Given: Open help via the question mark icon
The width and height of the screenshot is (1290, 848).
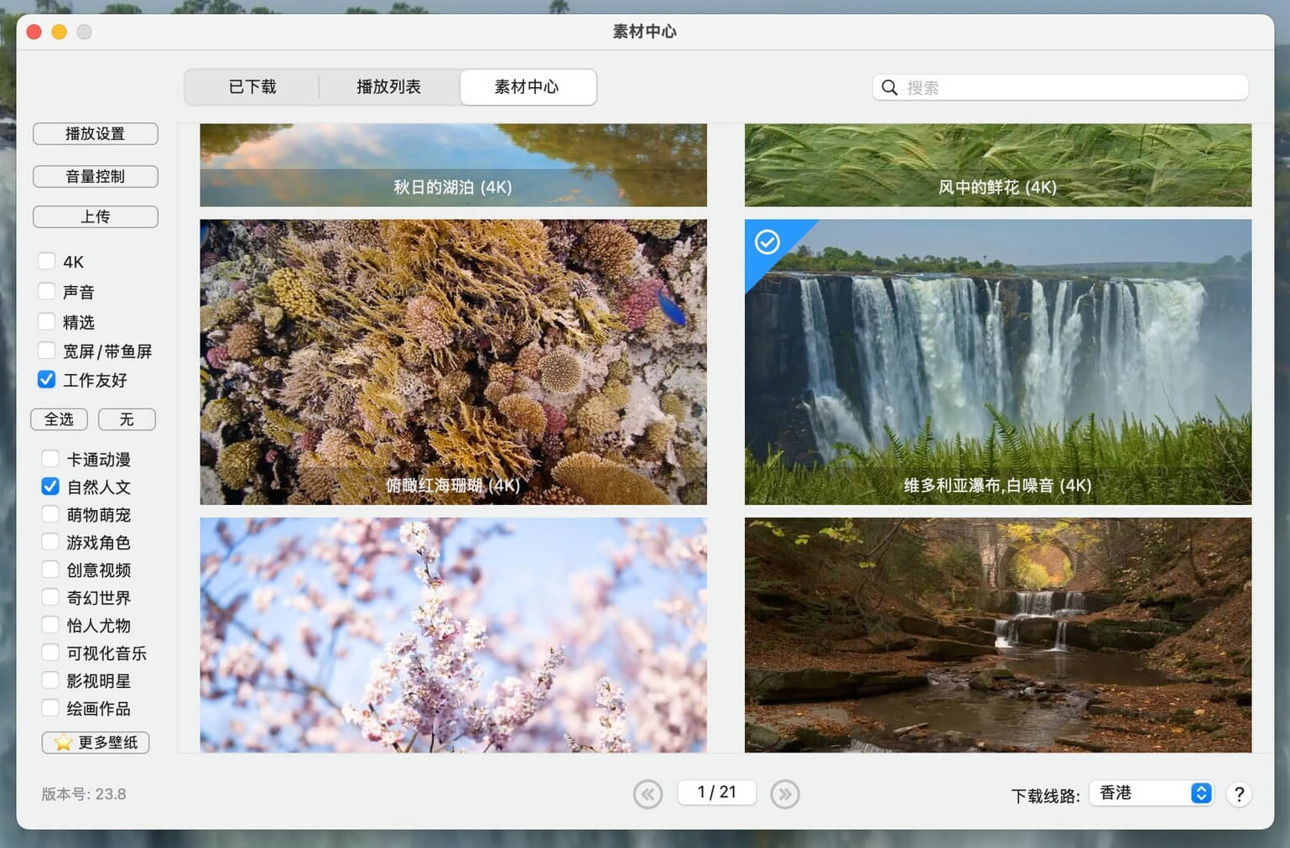Looking at the screenshot, I should [1239, 793].
